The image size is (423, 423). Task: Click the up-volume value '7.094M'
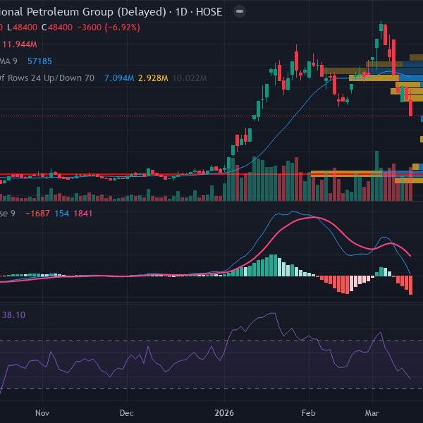[x=119, y=78]
